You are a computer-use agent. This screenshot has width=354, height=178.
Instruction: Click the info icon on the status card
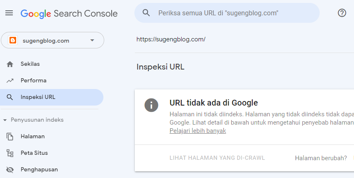[x=151, y=105]
